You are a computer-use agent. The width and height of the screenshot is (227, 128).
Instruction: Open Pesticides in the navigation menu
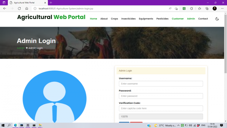pyautogui.click(x=162, y=19)
